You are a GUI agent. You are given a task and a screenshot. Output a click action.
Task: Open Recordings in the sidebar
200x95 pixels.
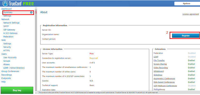(6, 75)
